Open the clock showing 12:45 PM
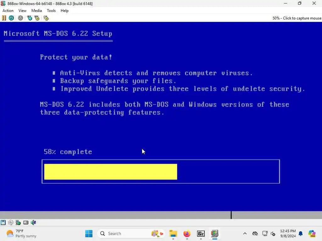This screenshot has height=241, width=322. [288, 233]
